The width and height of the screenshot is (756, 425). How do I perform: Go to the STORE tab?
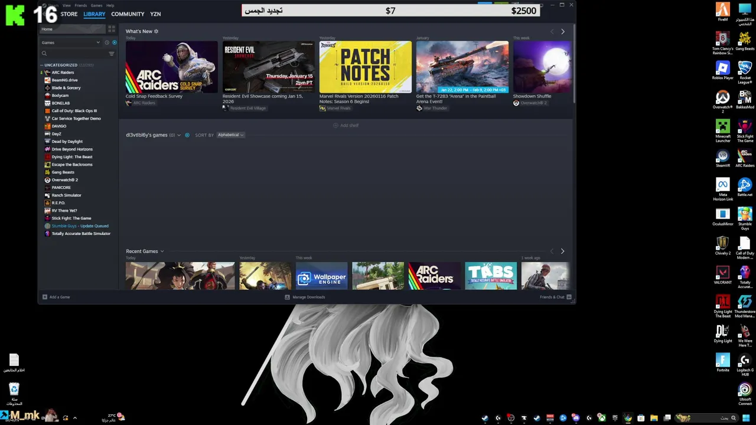click(x=69, y=14)
